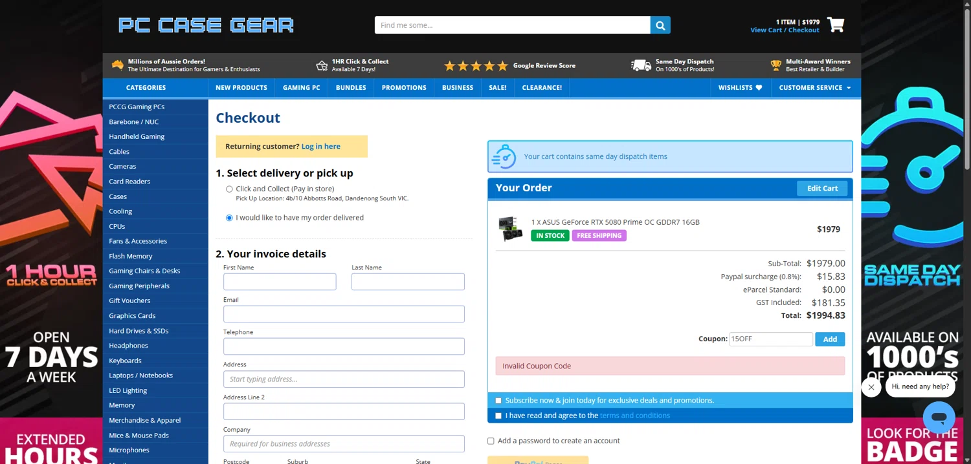Open the Headphones category
The height and width of the screenshot is (464, 971).
tap(155, 346)
